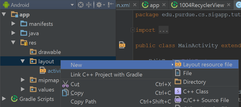Click the manifests folder icon
The height and width of the screenshot is (107, 241).
(x=24, y=24)
